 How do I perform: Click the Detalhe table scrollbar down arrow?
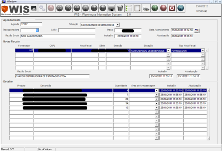coord(208,138)
